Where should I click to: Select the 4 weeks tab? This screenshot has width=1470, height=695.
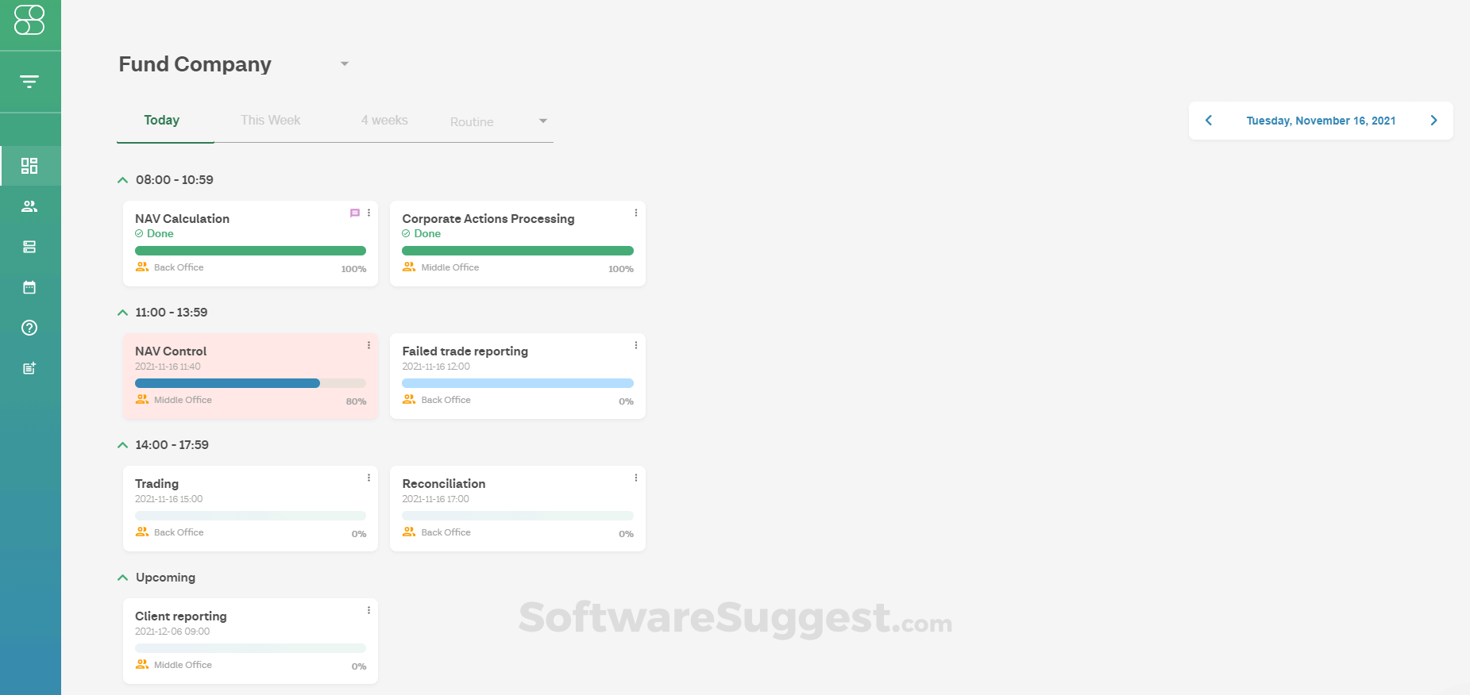384,120
